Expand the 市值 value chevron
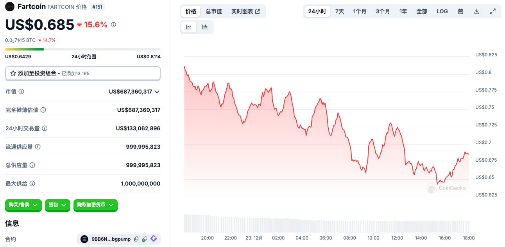The width and height of the screenshot is (505, 247). (157, 92)
